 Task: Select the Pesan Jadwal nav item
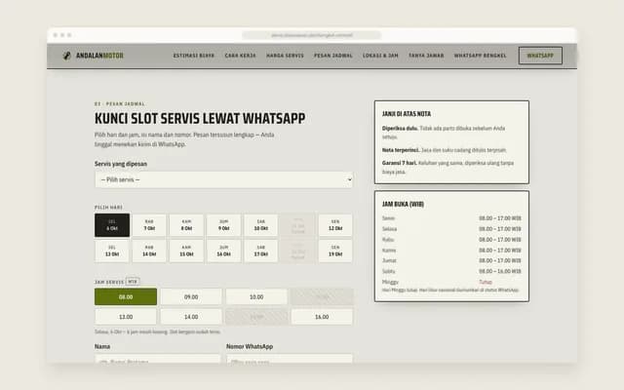pyautogui.click(x=333, y=56)
